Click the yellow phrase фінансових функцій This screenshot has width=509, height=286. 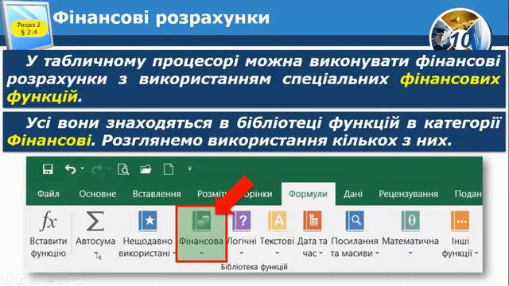[x=450, y=79]
